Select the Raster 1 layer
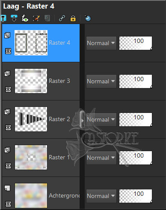 [x=41, y=158]
